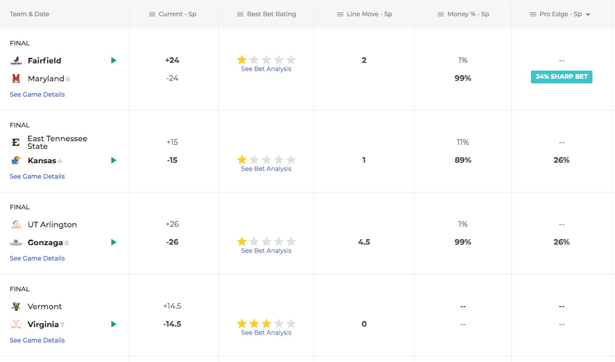Click the 34% SHARP BET badge

pyautogui.click(x=561, y=77)
